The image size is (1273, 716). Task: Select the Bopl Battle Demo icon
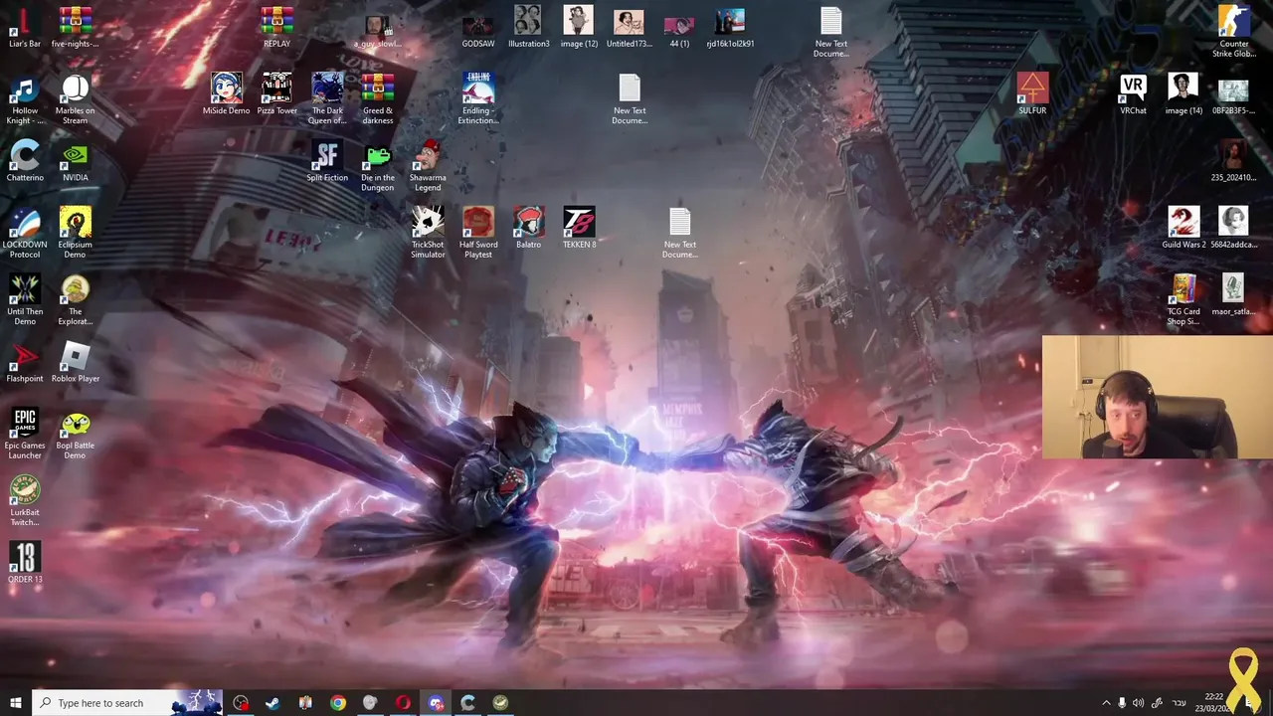click(x=75, y=433)
